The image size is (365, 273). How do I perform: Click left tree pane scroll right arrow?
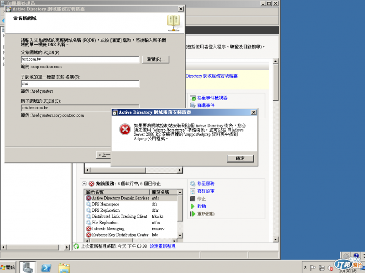click(x=67, y=247)
